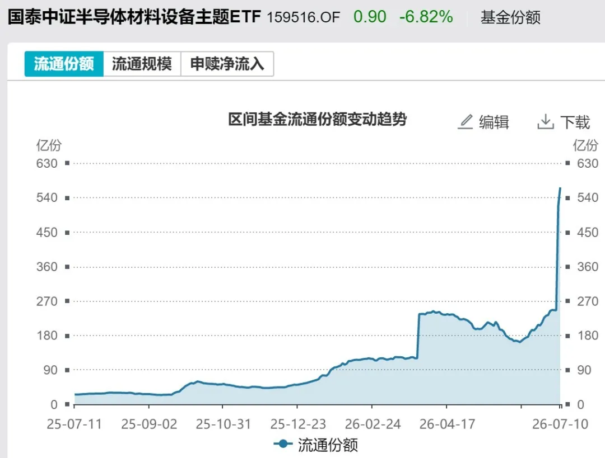The image size is (605, 458).
Task: Click the x-axis date 26-04-17
Action: pos(447,424)
